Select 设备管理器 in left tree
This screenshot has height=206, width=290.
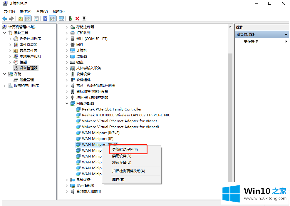click(29, 68)
